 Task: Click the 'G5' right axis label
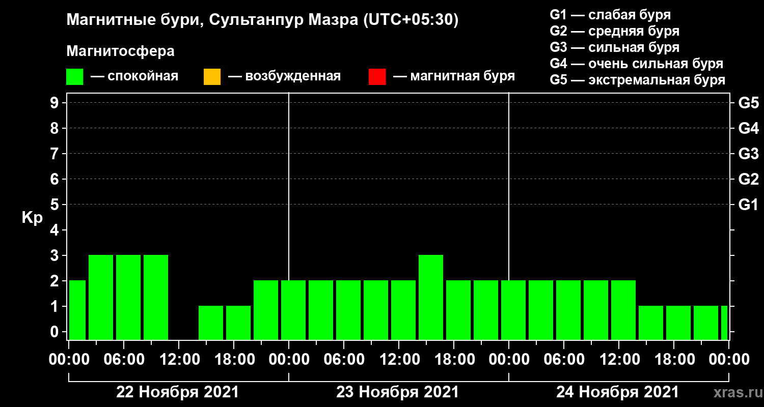click(x=749, y=103)
